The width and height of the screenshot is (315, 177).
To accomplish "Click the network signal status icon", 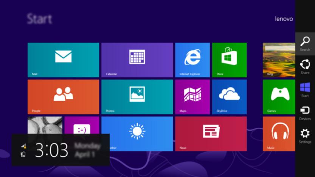I will point(24,146).
